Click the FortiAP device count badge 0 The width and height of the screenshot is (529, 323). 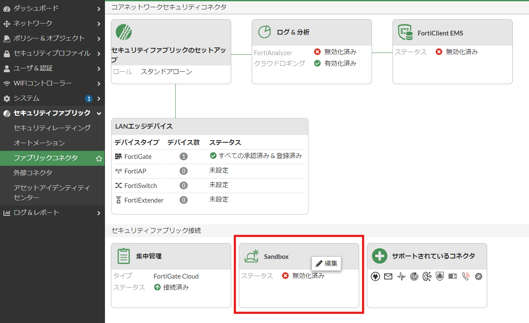click(x=184, y=171)
